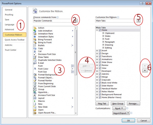The height and width of the screenshot is (125, 153).
Task: Click the dialog Help question mark button
Action: point(142,4)
